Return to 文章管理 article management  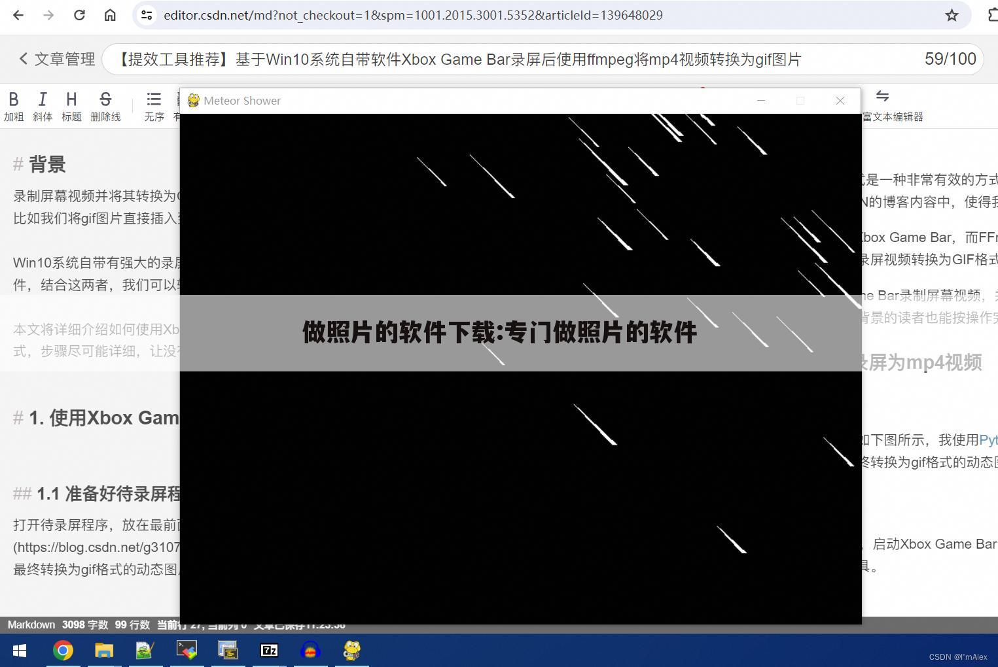tap(57, 60)
